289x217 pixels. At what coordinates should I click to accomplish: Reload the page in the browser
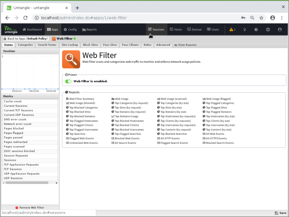[26, 18]
